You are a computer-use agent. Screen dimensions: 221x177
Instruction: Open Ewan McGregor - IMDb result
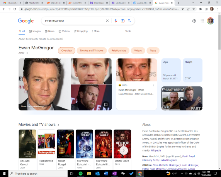point(131,90)
